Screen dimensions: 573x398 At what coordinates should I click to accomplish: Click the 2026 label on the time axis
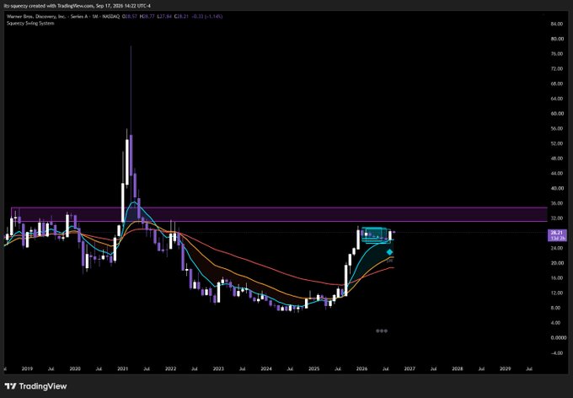(361, 369)
